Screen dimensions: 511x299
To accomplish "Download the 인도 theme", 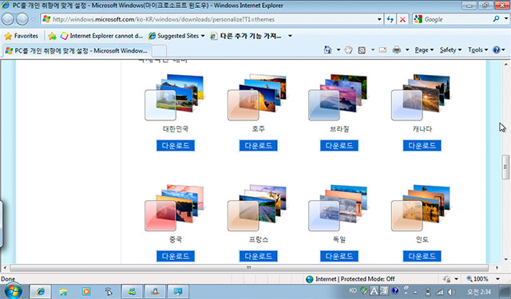I will (x=422, y=256).
